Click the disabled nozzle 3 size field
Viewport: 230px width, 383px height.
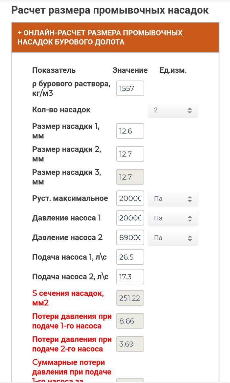coord(130,177)
